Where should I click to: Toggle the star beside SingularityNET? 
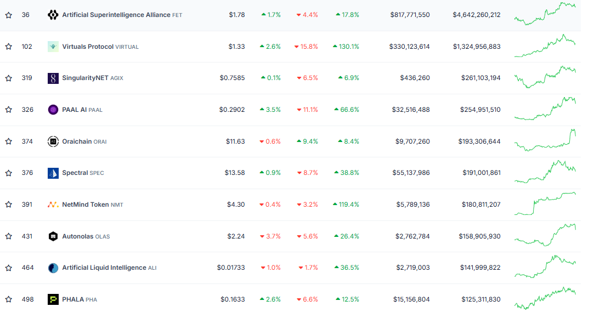[x=8, y=78]
